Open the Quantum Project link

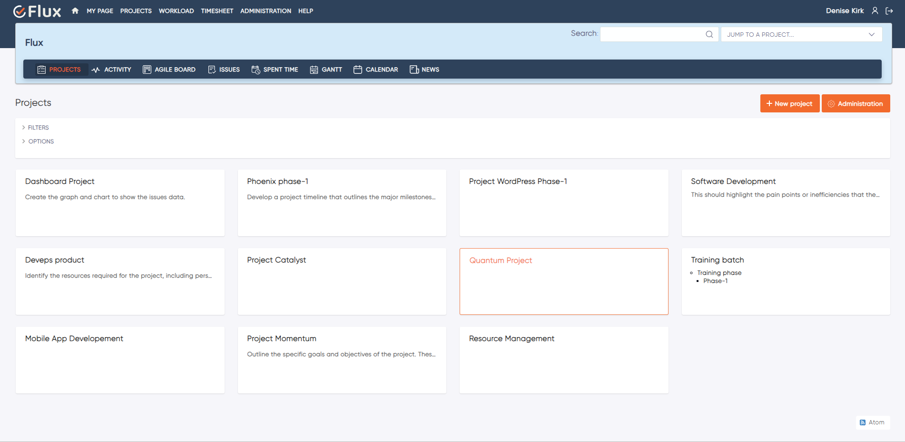[x=501, y=261]
